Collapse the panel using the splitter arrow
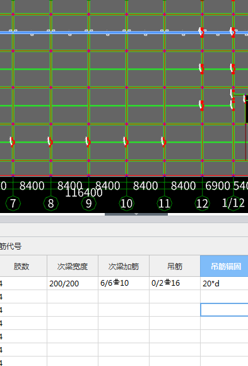Screen dimensions: 248x366 click(136, 214)
